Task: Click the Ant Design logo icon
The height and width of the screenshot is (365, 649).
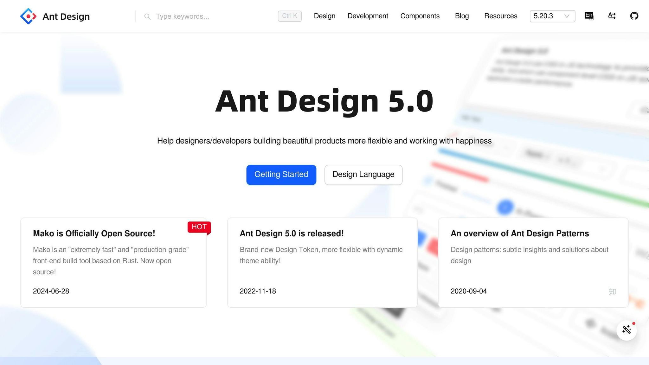Action: pyautogui.click(x=28, y=16)
